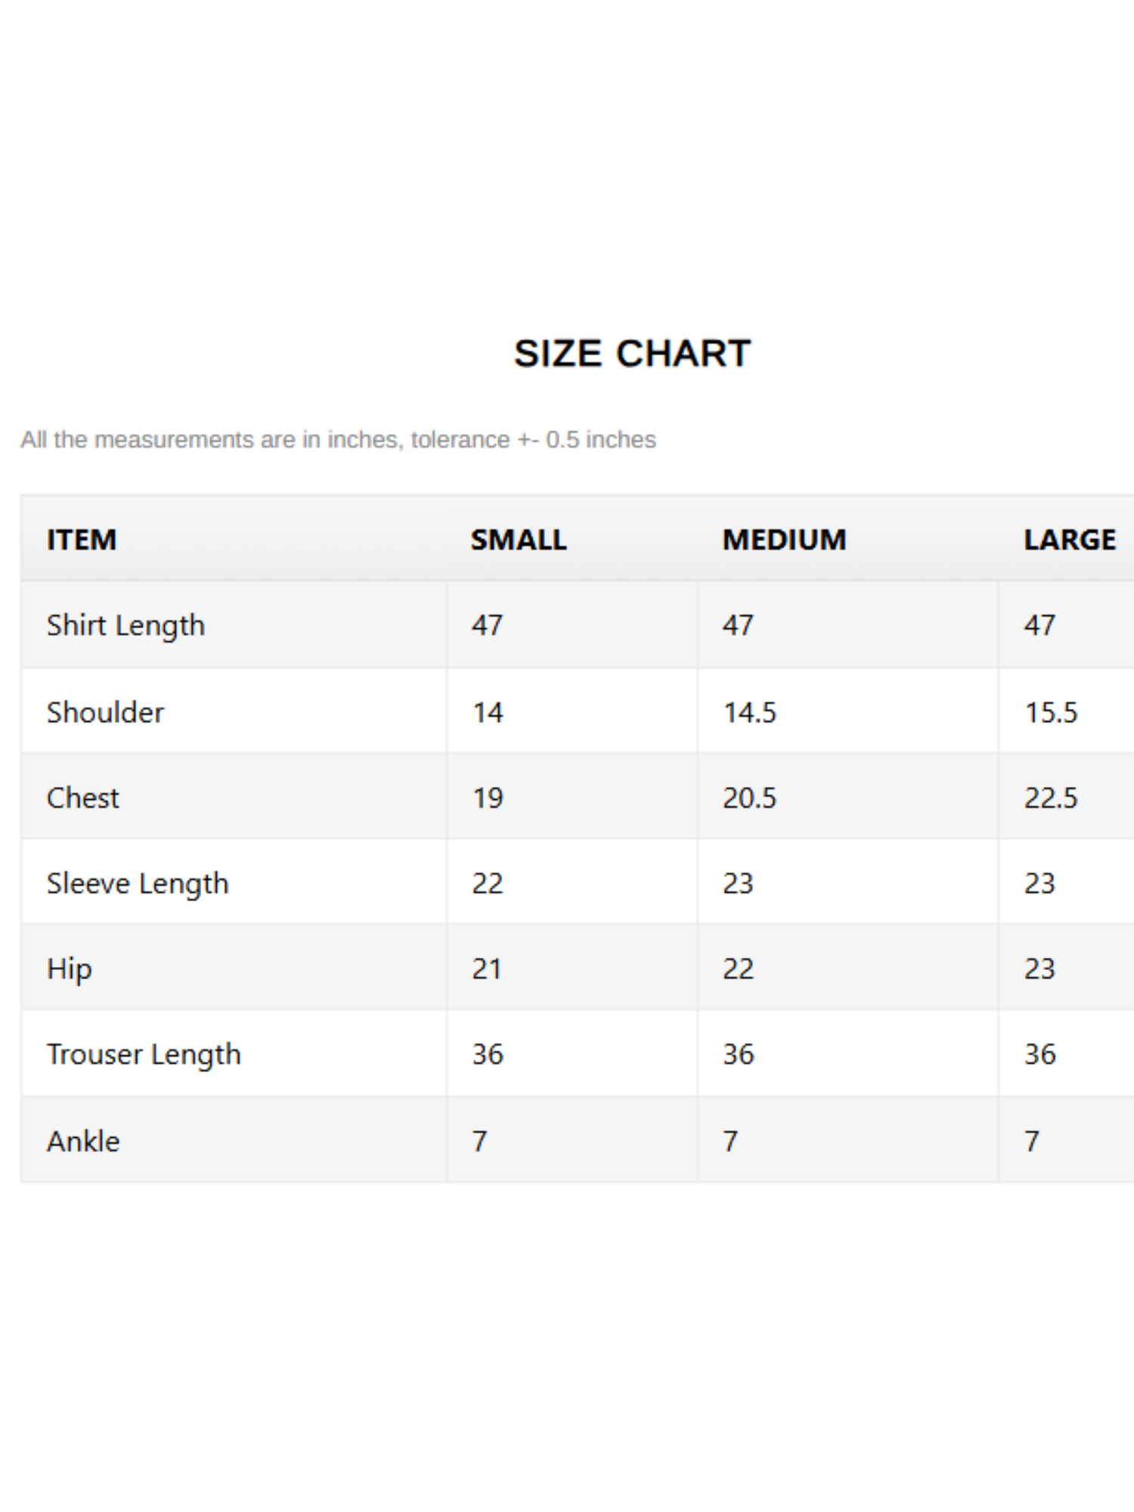Click the Small shoulder value 14
Screen dimensions: 1134x1512
(x=488, y=712)
